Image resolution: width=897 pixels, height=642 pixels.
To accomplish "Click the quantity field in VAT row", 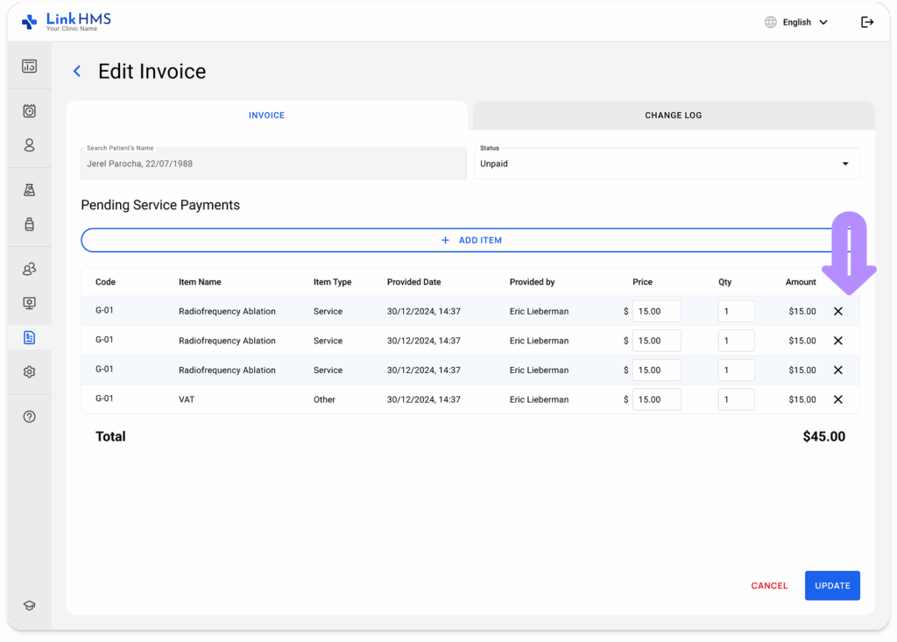I will point(736,399).
